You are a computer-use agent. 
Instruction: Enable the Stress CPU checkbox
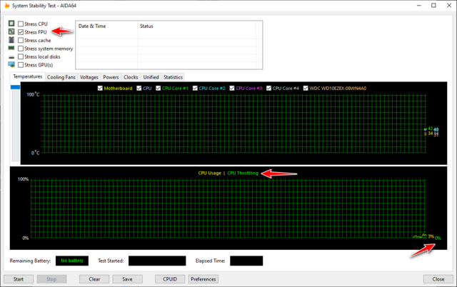click(x=21, y=24)
